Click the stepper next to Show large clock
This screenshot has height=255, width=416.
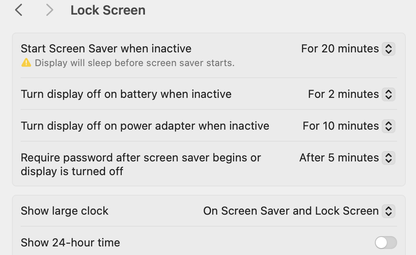click(x=388, y=211)
